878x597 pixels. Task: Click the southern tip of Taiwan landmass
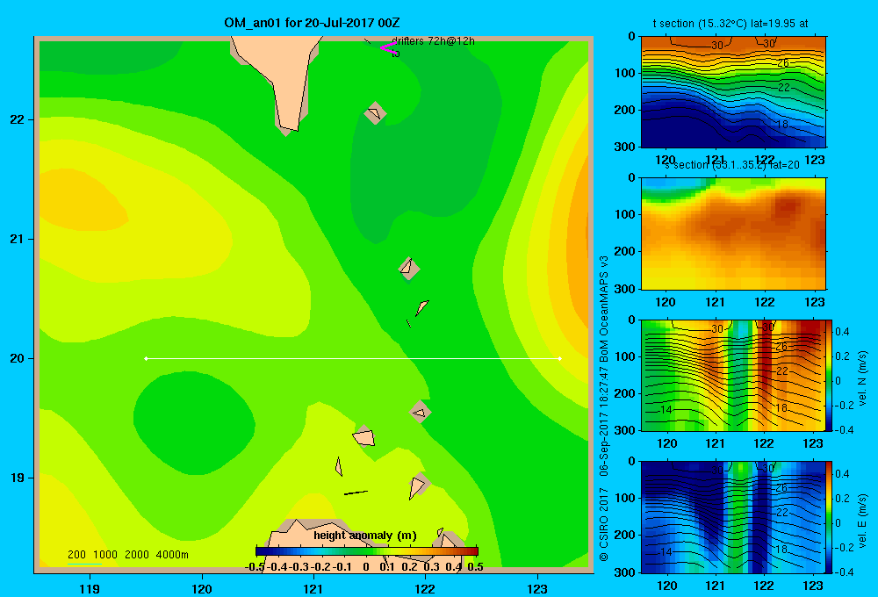coord(289,129)
